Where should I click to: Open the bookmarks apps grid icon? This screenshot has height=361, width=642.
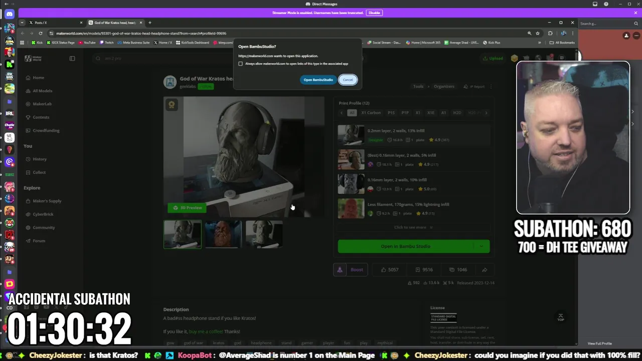pos(22,43)
